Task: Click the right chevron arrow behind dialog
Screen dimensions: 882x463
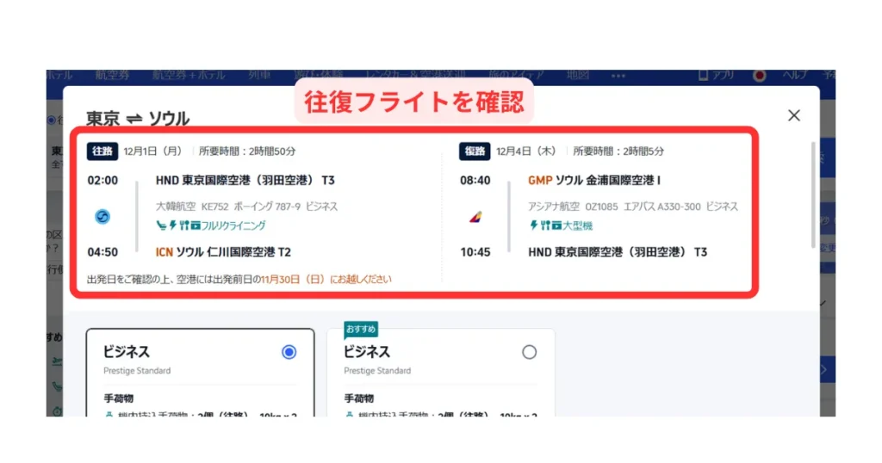Action: pos(825,370)
